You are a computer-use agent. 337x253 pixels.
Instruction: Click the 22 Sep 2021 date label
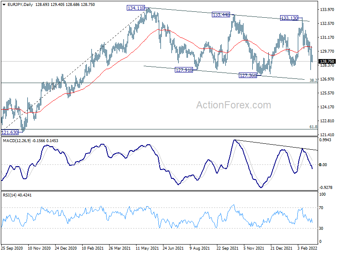[x=227, y=248]
